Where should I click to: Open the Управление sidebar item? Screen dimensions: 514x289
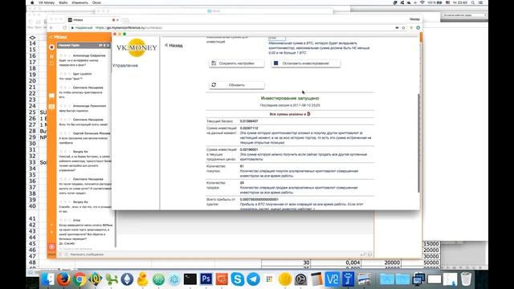coord(125,66)
